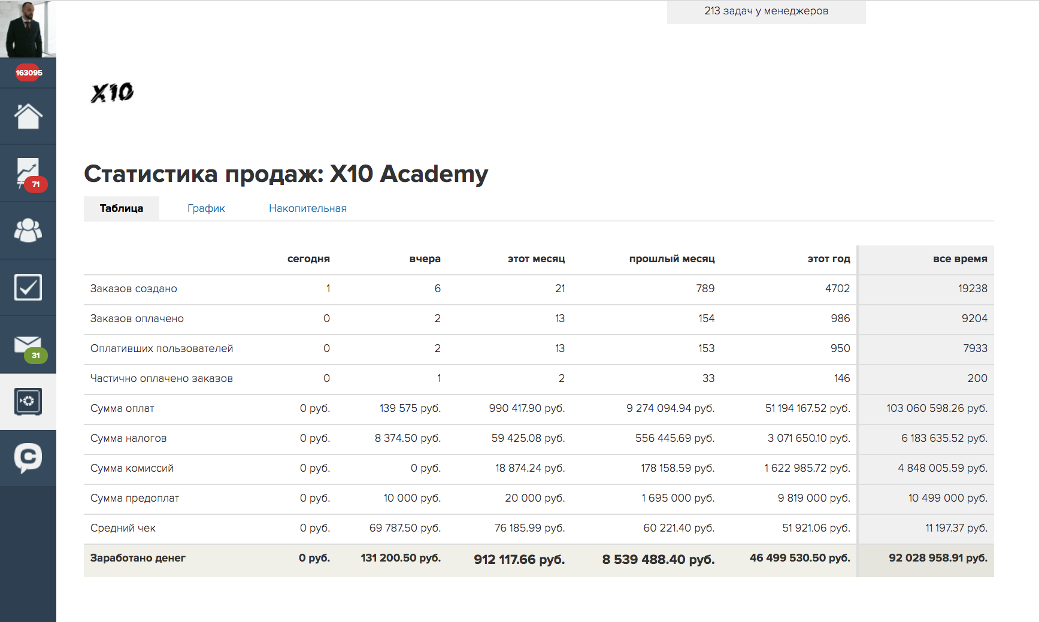
Task: Switch to the Накопительная tab
Action: pos(308,208)
